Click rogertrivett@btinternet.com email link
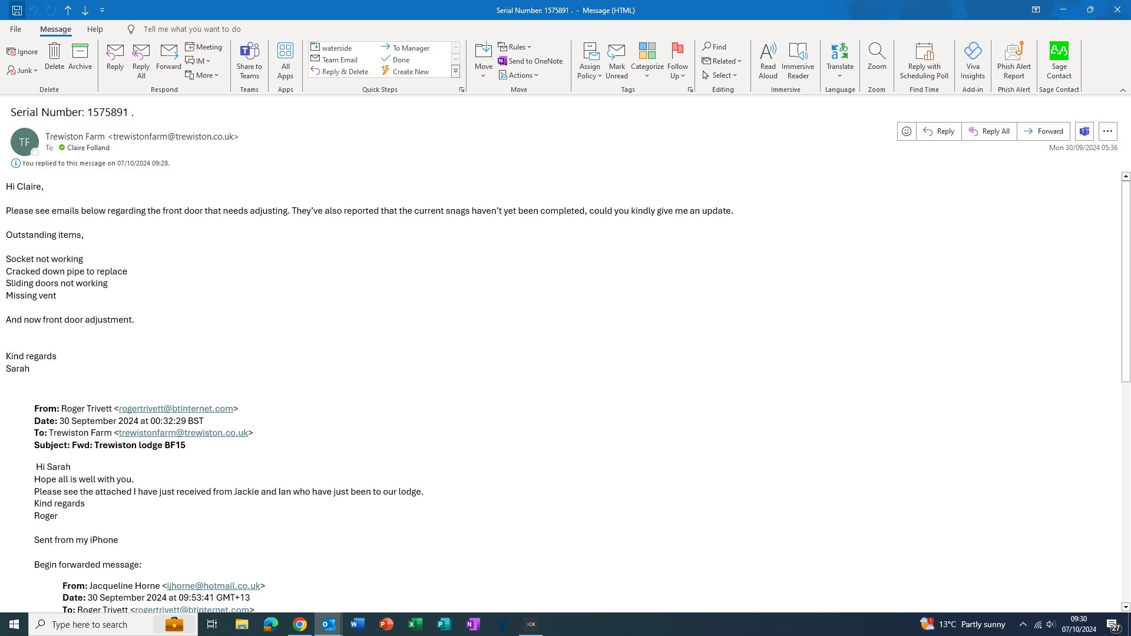1131x636 pixels. (176, 409)
